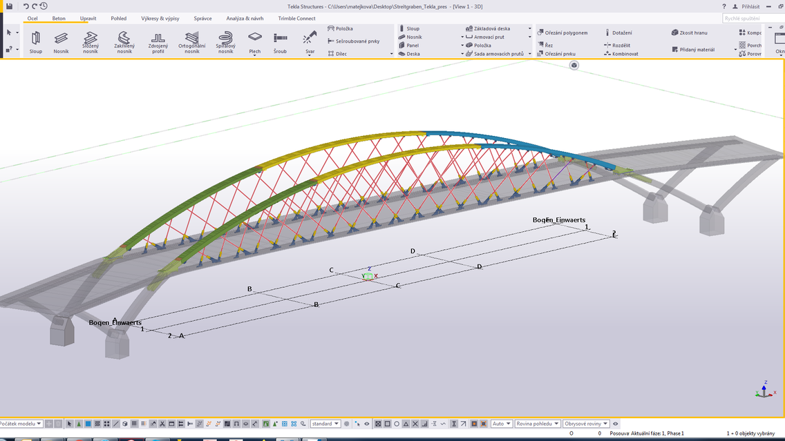Open the Upravit ribbon tab

point(88,18)
